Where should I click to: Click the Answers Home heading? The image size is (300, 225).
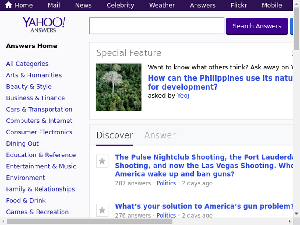point(32,46)
